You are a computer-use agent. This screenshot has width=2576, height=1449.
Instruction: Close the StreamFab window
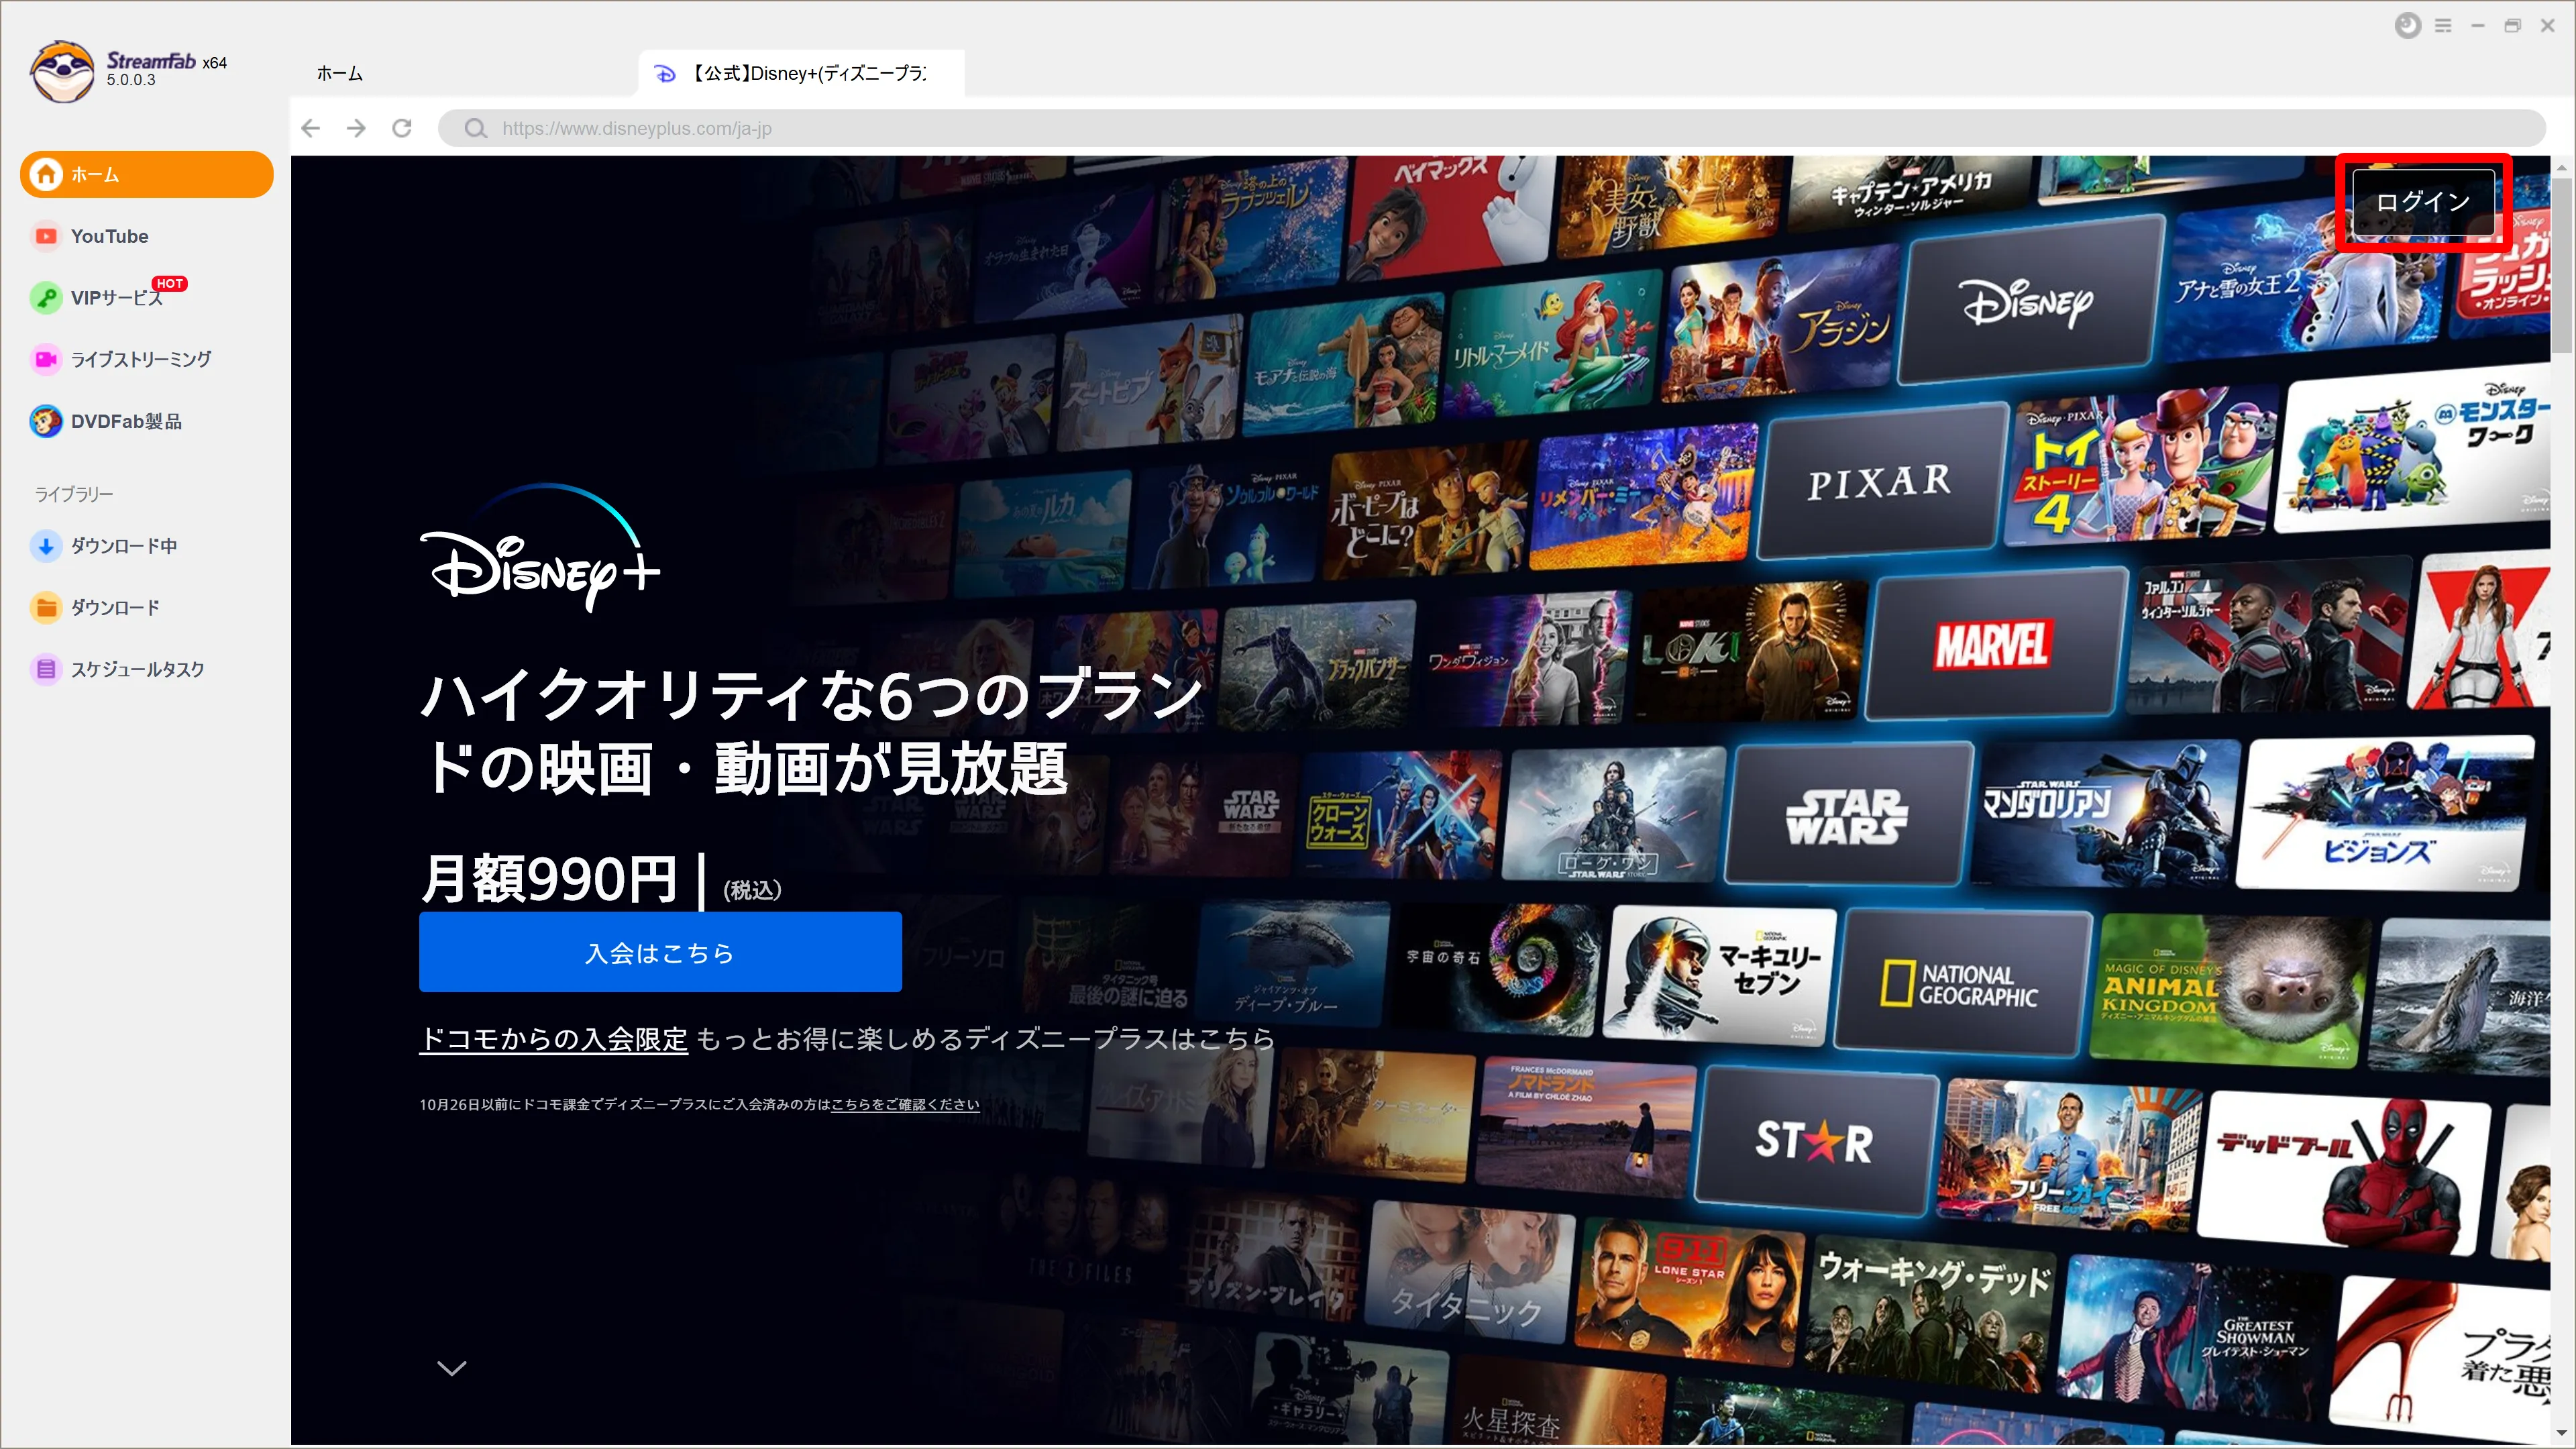2548,26
